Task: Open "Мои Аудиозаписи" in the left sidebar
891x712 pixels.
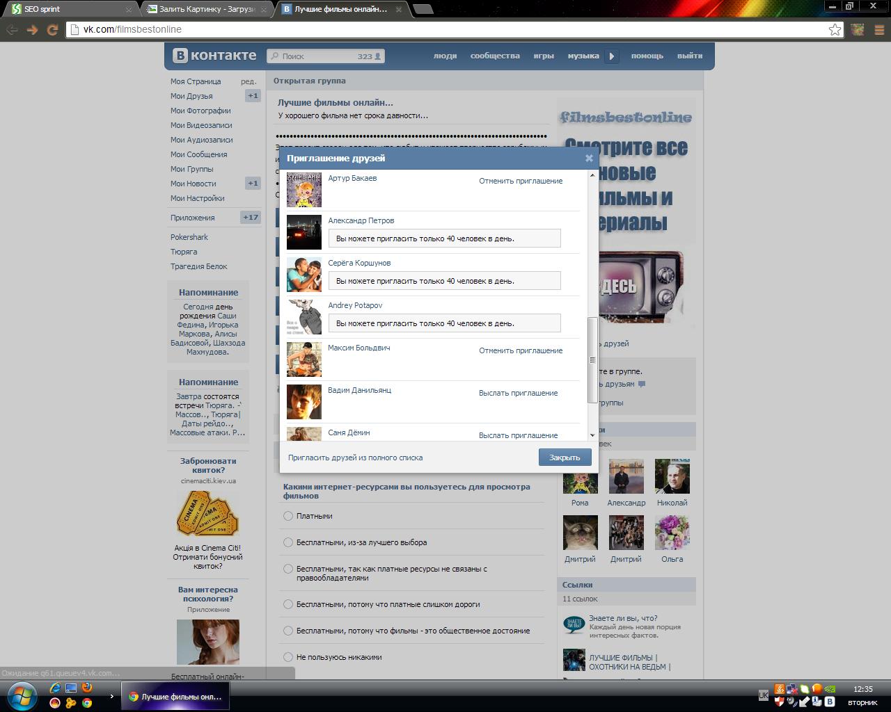Action: coord(202,140)
